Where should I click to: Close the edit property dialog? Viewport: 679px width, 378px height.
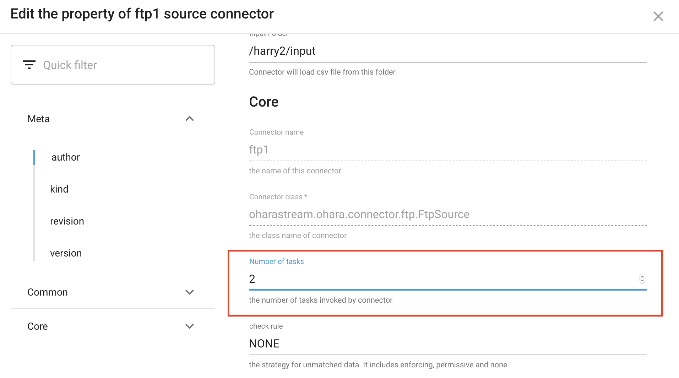pos(658,16)
